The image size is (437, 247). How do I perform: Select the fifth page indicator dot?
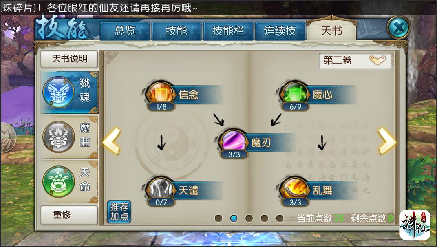[x=280, y=218]
